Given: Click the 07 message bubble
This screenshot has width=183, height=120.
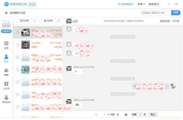Looking at the screenshot, I should pos(82,53).
